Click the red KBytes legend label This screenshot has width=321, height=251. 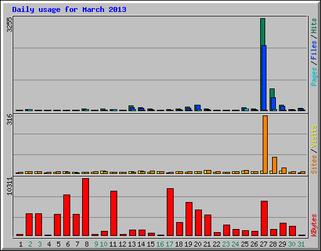(314, 225)
